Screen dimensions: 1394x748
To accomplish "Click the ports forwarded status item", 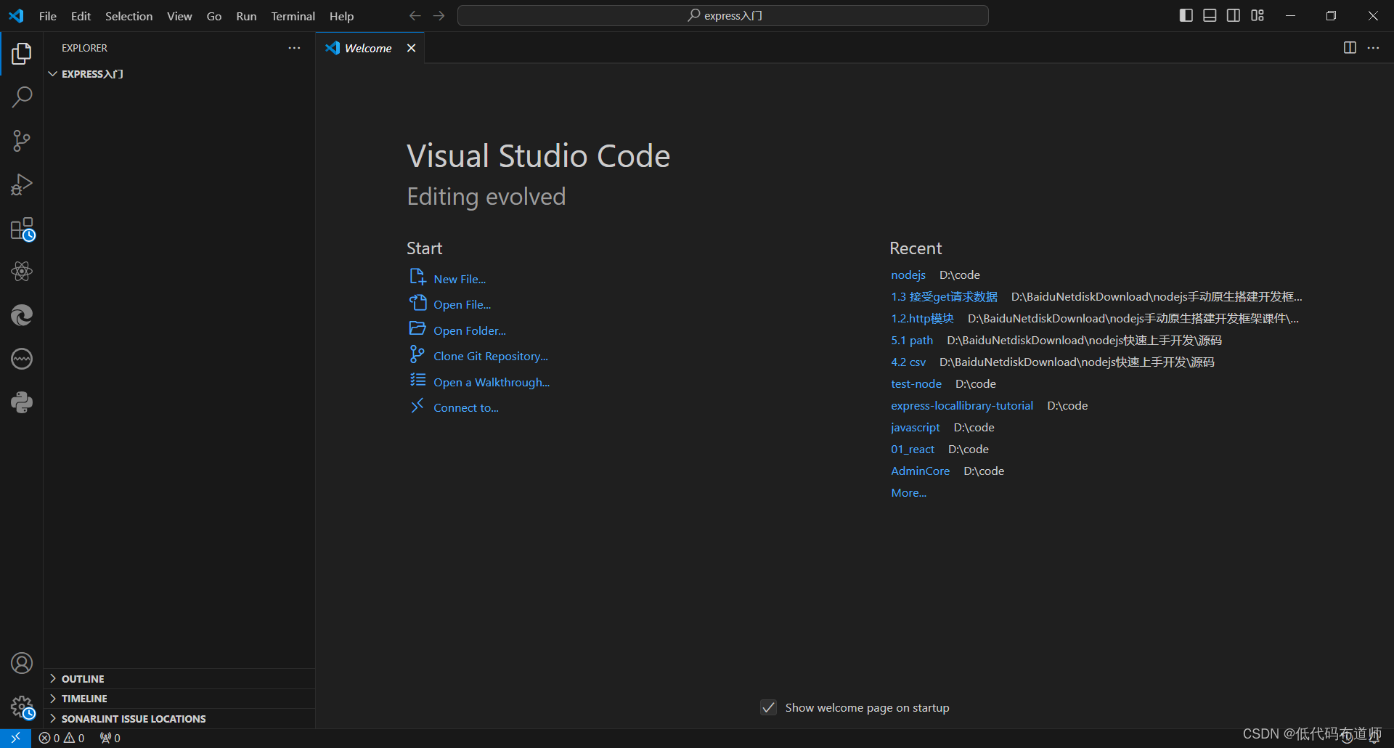I will pos(110,738).
